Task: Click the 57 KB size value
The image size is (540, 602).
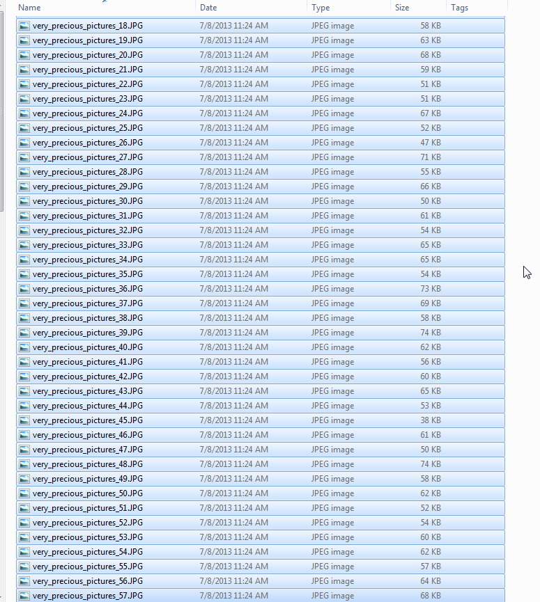Action: coord(431,567)
